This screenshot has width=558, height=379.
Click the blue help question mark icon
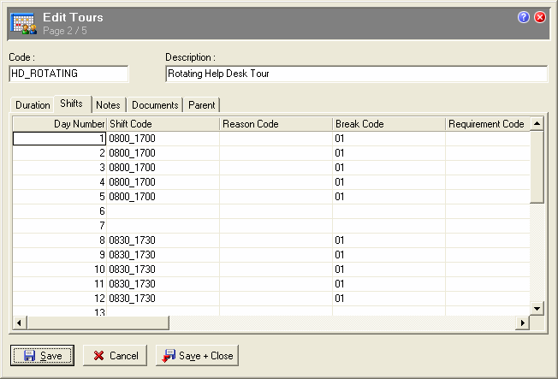pyautogui.click(x=524, y=17)
